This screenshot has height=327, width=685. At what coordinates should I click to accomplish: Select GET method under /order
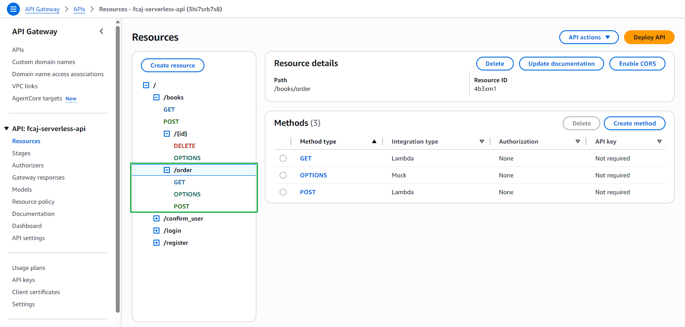click(179, 182)
